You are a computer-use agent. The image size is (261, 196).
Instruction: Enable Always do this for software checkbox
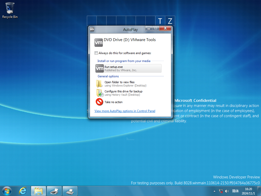[x=96, y=53]
